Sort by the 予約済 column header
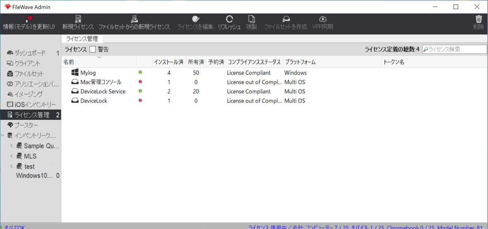 [216, 62]
